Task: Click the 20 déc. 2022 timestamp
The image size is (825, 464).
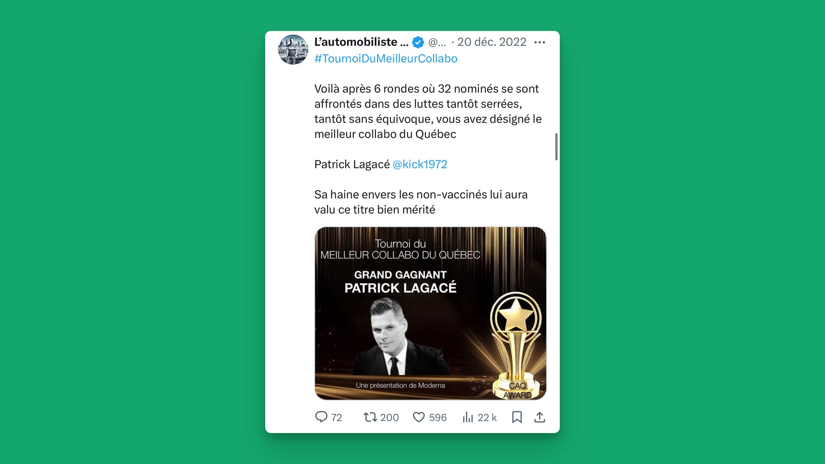Action: (492, 42)
